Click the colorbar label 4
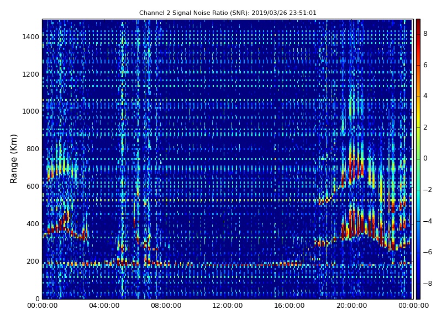The width and height of the screenshot is (442, 331). (x=425, y=96)
